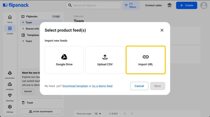Close the Select product feed(s) dialog

click(x=162, y=30)
